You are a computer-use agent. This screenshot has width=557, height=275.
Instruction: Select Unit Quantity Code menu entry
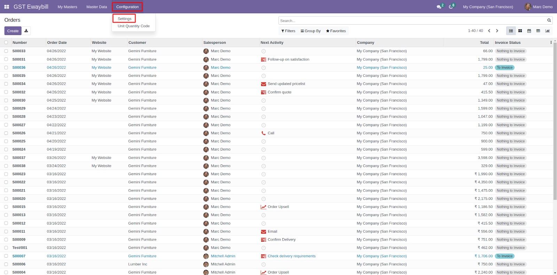[134, 26]
